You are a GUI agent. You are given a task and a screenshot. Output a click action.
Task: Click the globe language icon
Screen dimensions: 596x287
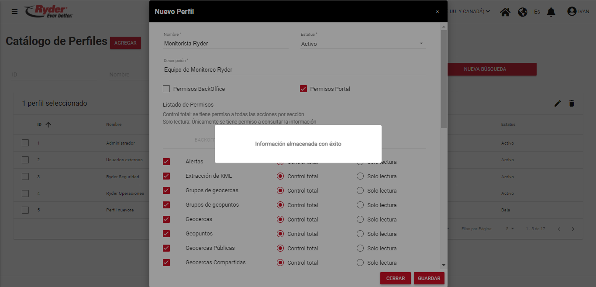coord(523,12)
